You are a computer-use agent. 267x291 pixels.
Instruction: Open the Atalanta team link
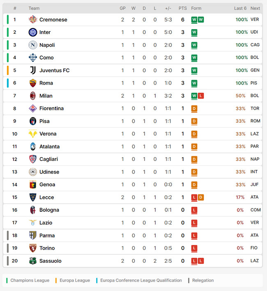point(49,147)
